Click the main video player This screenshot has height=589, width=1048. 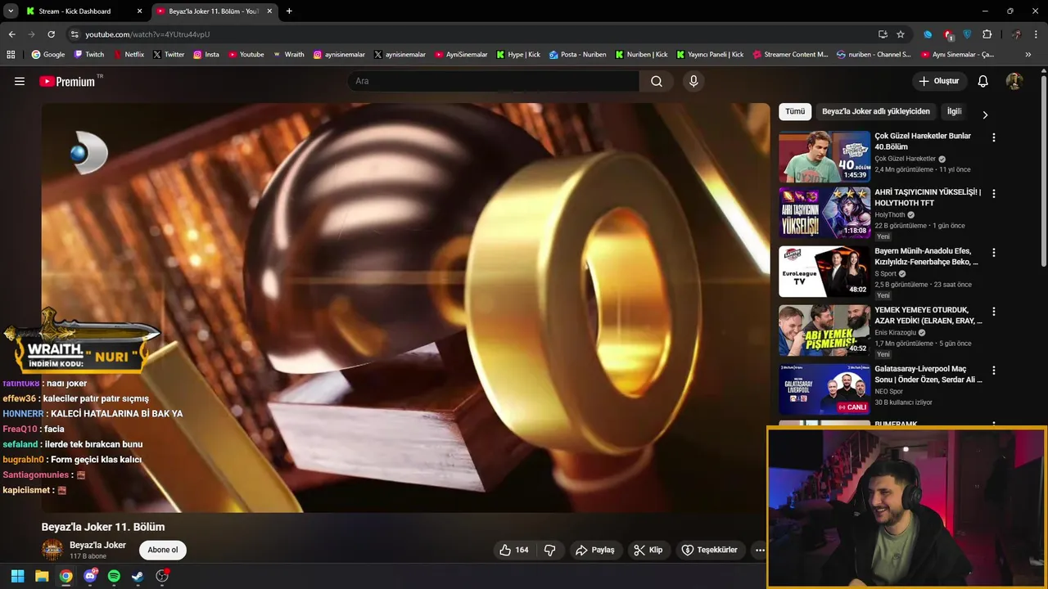click(406, 308)
